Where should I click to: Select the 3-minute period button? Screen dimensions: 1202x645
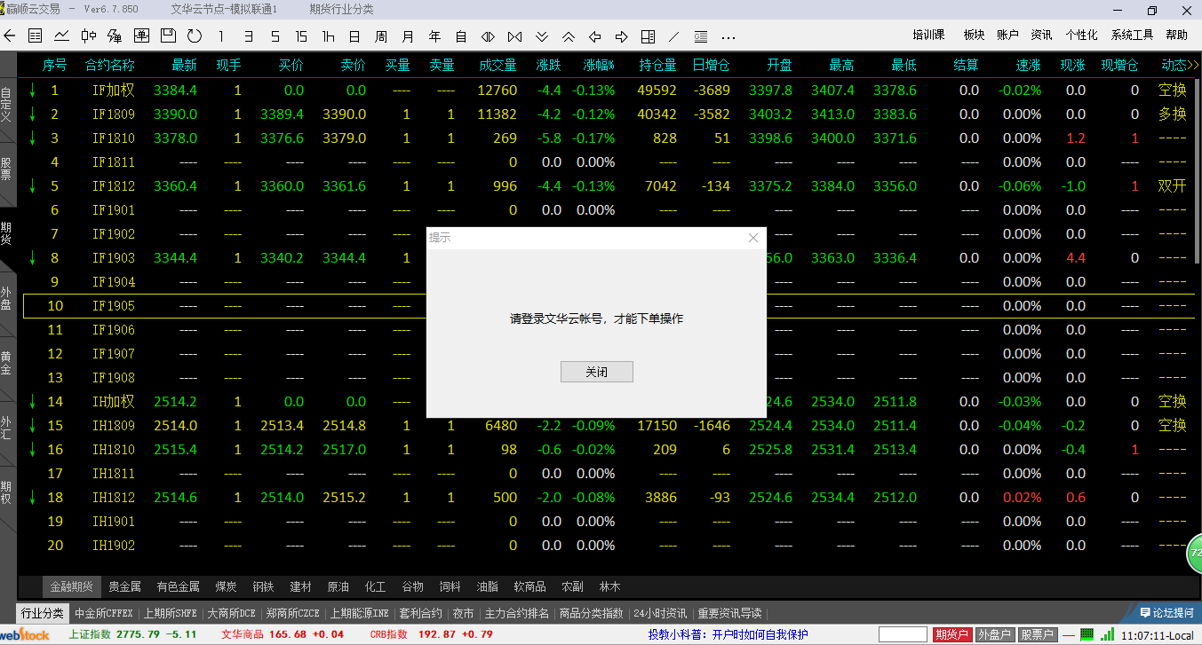click(249, 36)
